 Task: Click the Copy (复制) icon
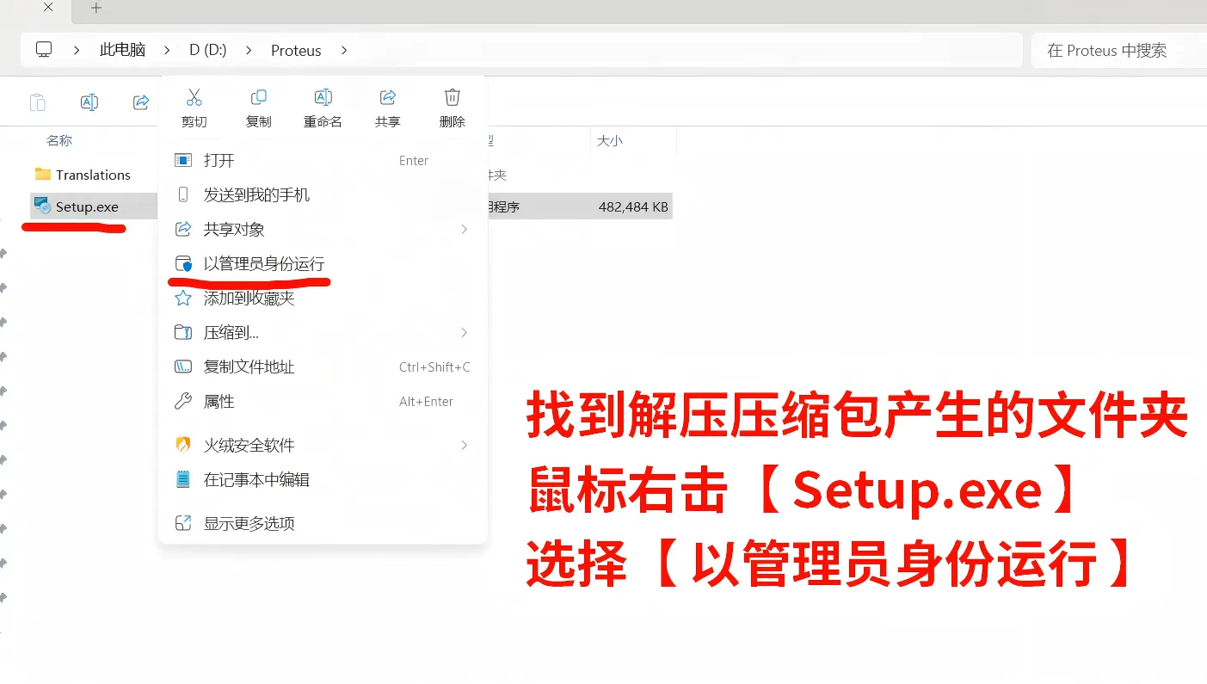(x=258, y=97)
